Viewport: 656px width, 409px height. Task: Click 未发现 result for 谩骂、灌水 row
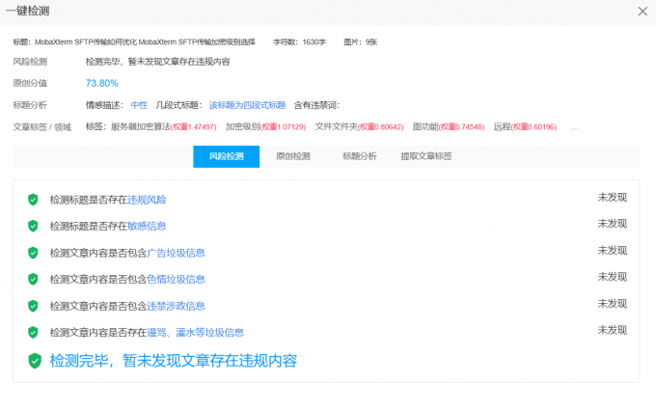coord(612,330)
